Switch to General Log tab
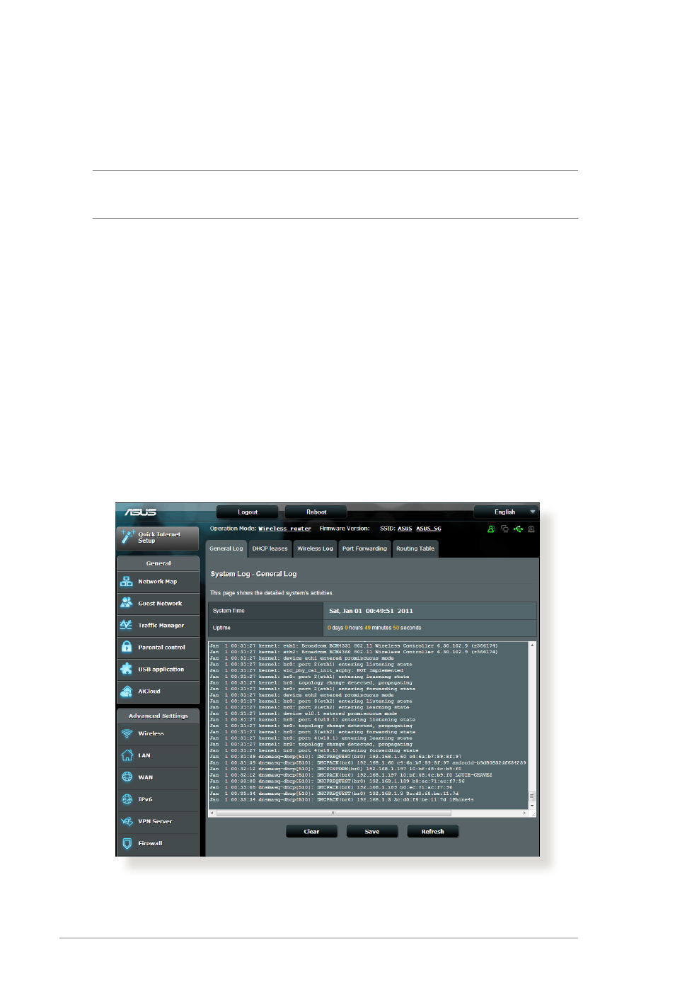The height and width of the screenshot is (1004, 675). (226, 548)
